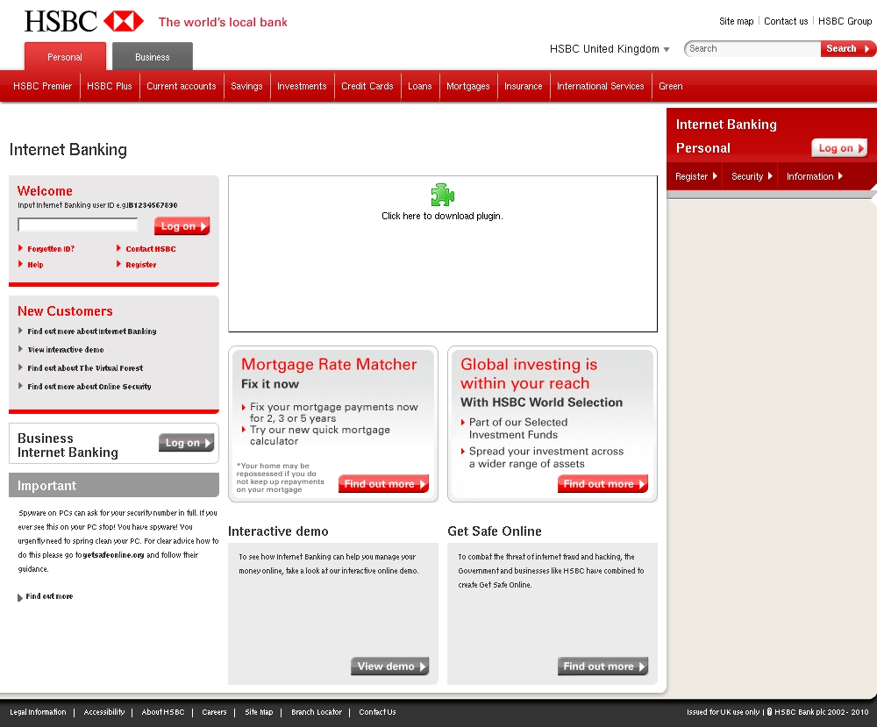Open International Services in the navigation bar
The height and width of the screenshot is (727, 877).
tap(601, 86)
